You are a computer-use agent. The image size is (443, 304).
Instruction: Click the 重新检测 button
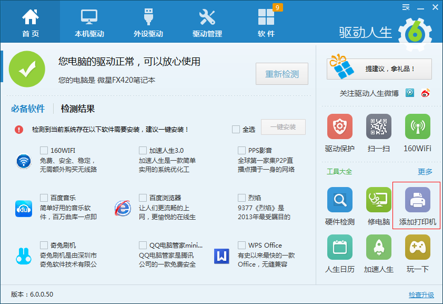pyautogui.click(x=282, y=74)
